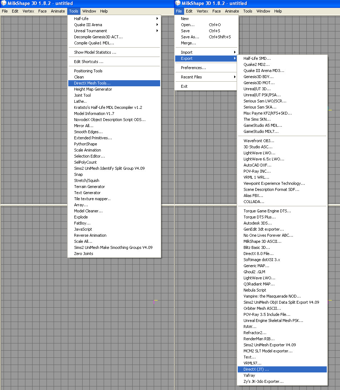Viewport: 340px width, 390px height.
Task: Click File in the right window menu bar
Action: point(179,11)
